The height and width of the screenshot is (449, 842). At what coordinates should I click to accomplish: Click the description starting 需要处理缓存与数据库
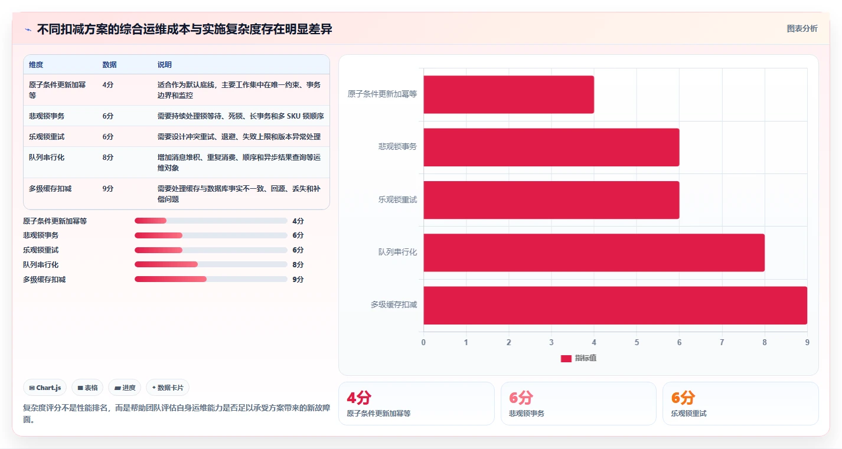(x=239, y=194)
